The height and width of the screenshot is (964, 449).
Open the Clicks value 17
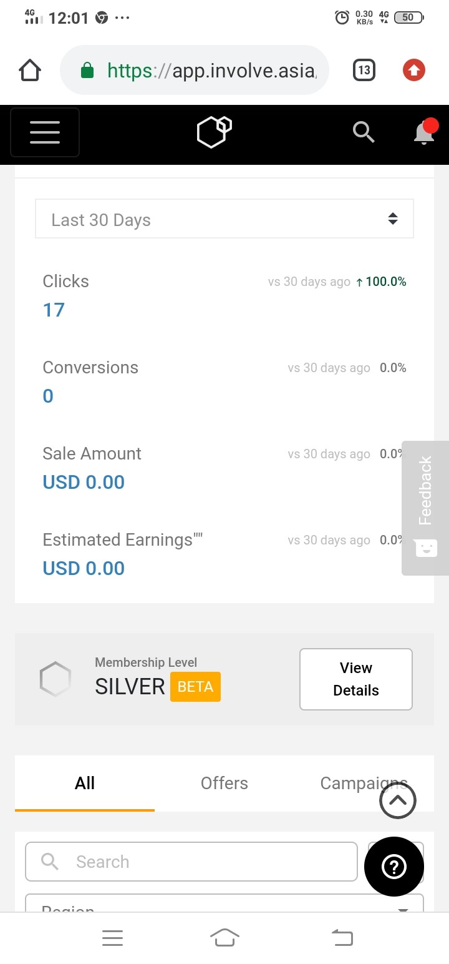[x=54, y=310]
